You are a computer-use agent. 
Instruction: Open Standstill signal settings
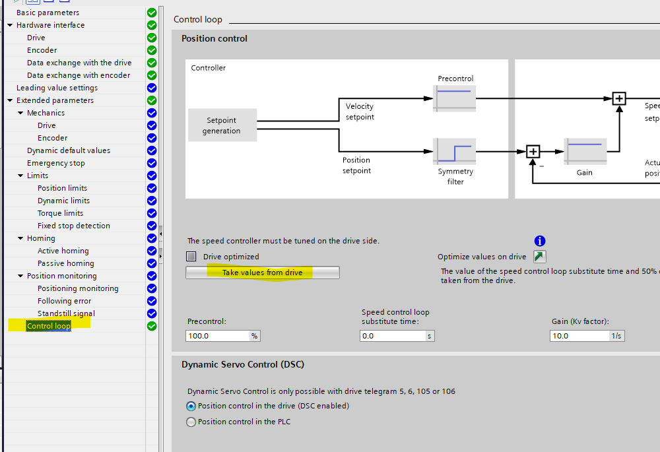pos(66,313)
